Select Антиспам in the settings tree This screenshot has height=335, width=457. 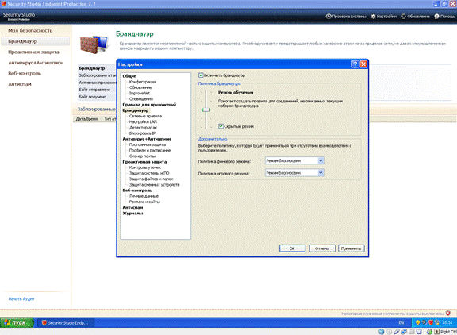tap(132, 207)
